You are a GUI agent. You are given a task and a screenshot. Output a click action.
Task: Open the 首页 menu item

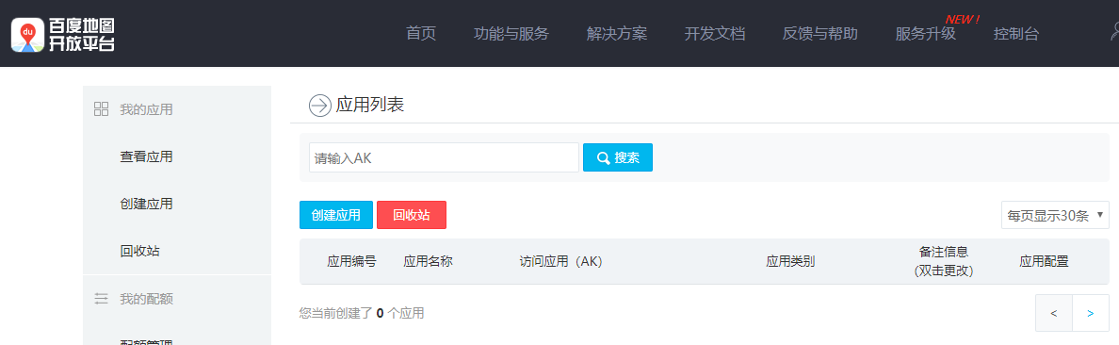(x=421, y=34)
